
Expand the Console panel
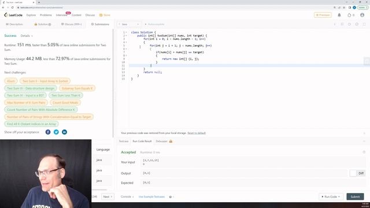tap(127, 196)
